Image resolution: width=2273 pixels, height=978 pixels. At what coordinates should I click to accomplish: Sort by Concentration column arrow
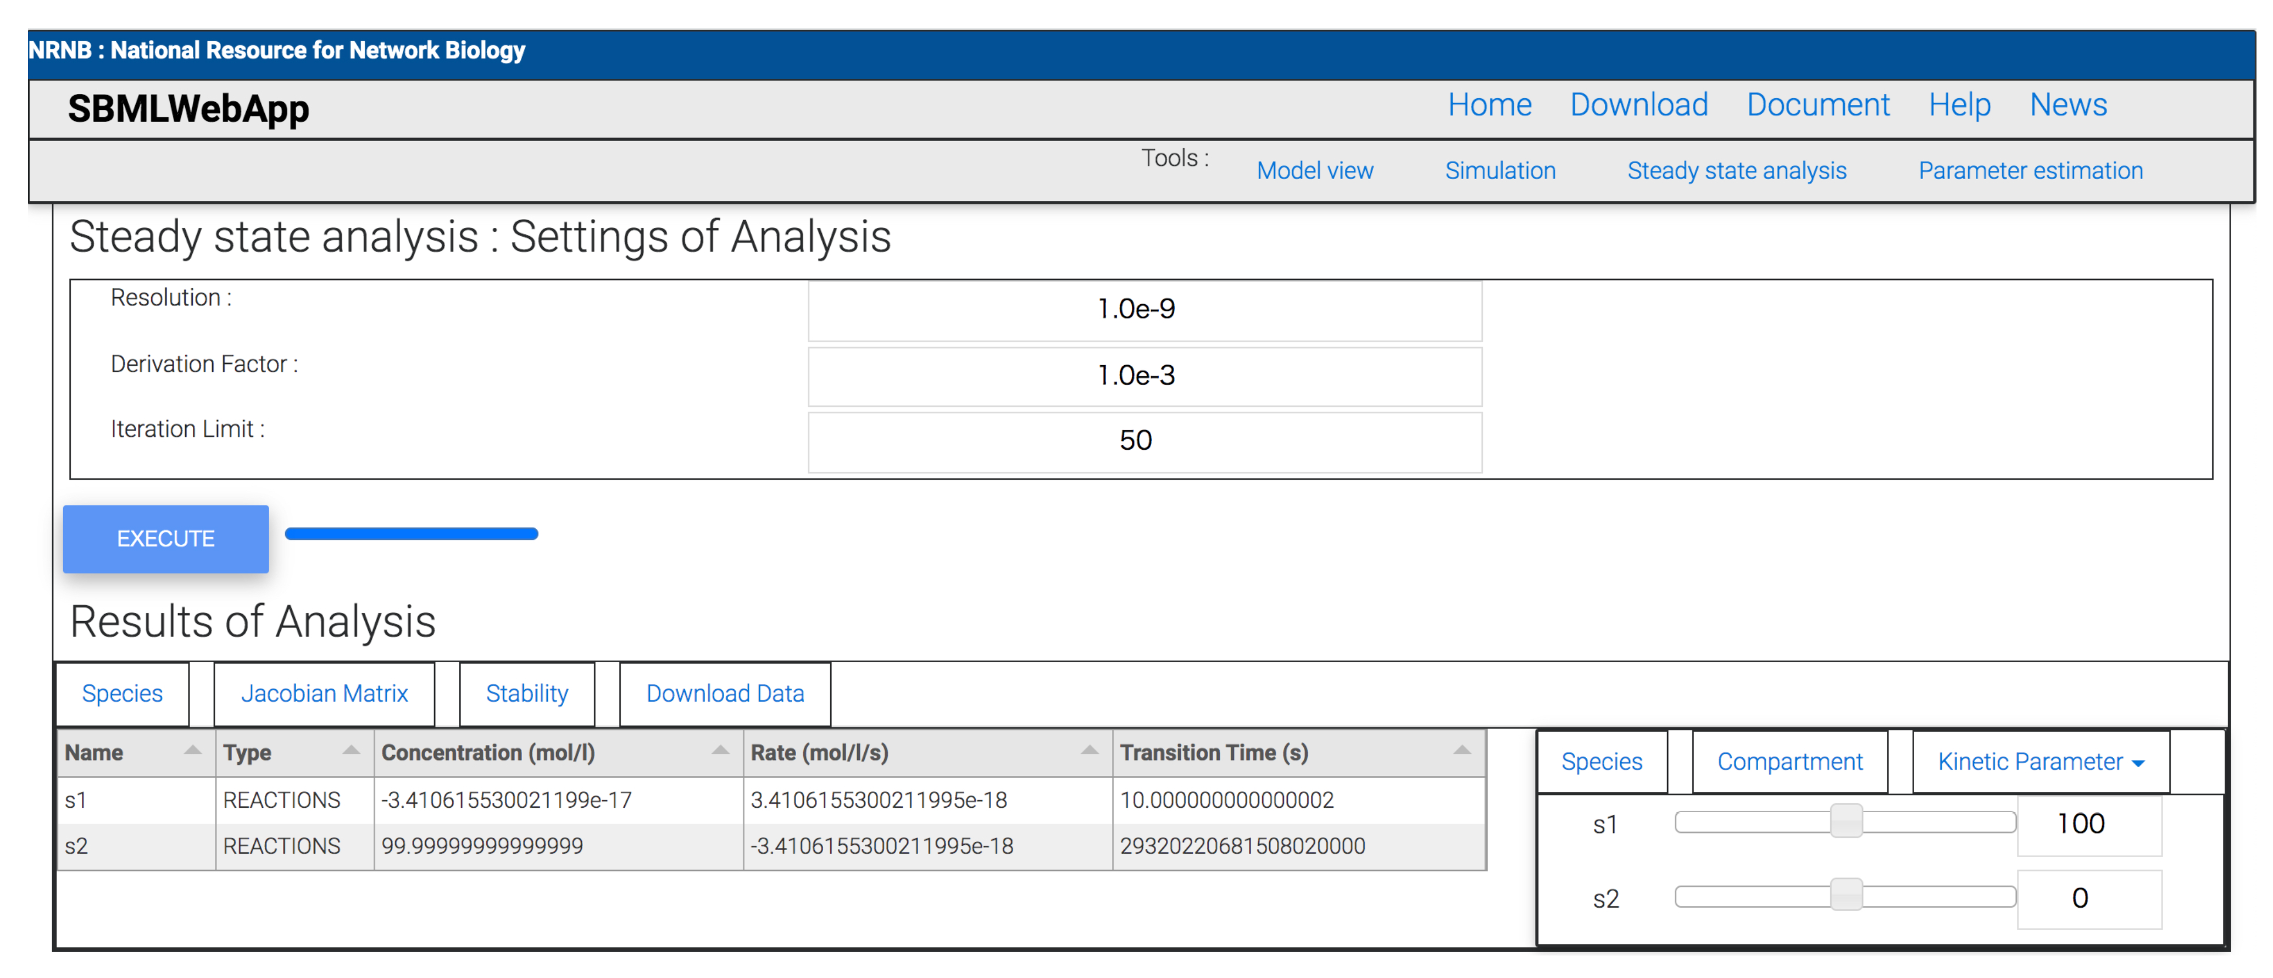click(720, 751)
